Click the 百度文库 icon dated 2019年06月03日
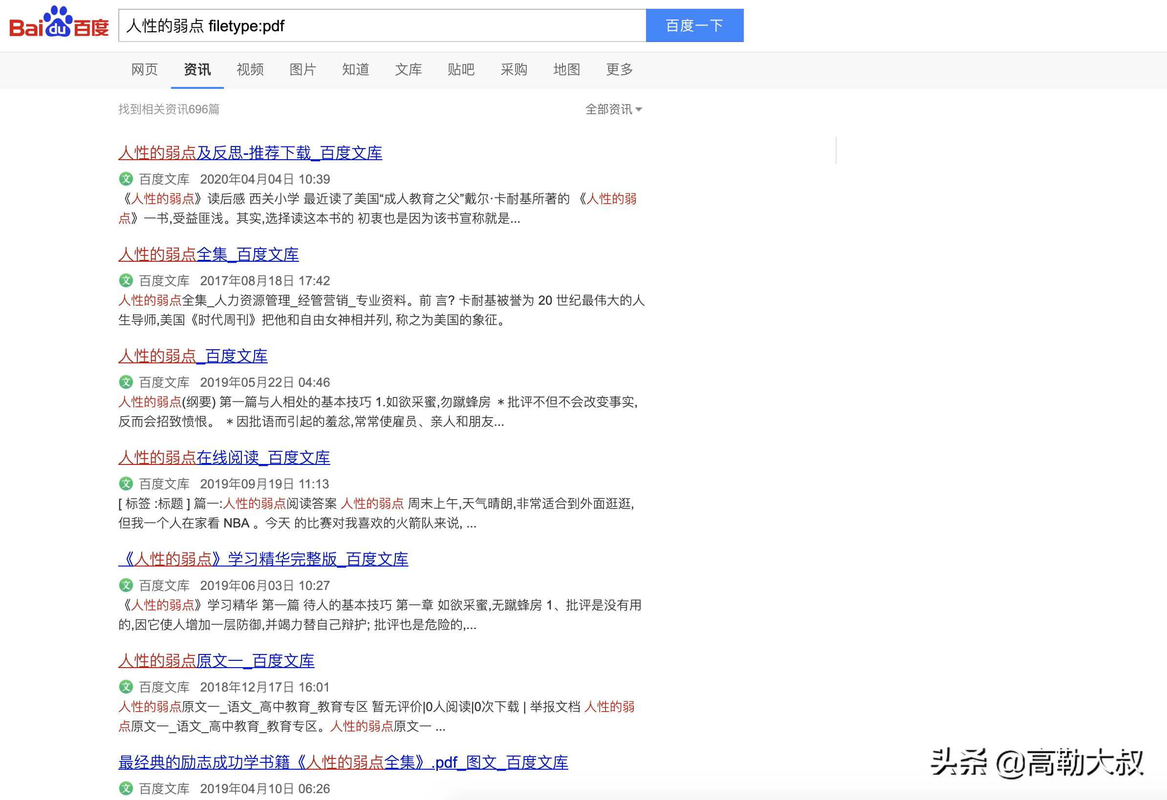Image resolution: width=1167 pixels, height=800 pixels. click(x=126, y=585)
